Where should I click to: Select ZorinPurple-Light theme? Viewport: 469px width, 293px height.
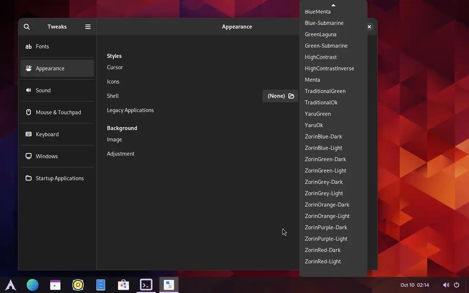pyautogui.click(x=333, y=239)
